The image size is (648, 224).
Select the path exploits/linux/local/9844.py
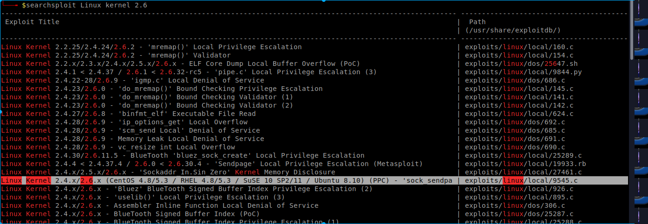(x=524, y=72)
